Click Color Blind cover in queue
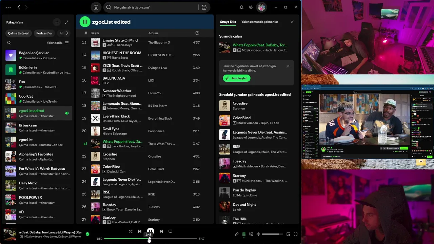Image resolution: width=434 pixels, height=244 pixels. click(224, 120)
